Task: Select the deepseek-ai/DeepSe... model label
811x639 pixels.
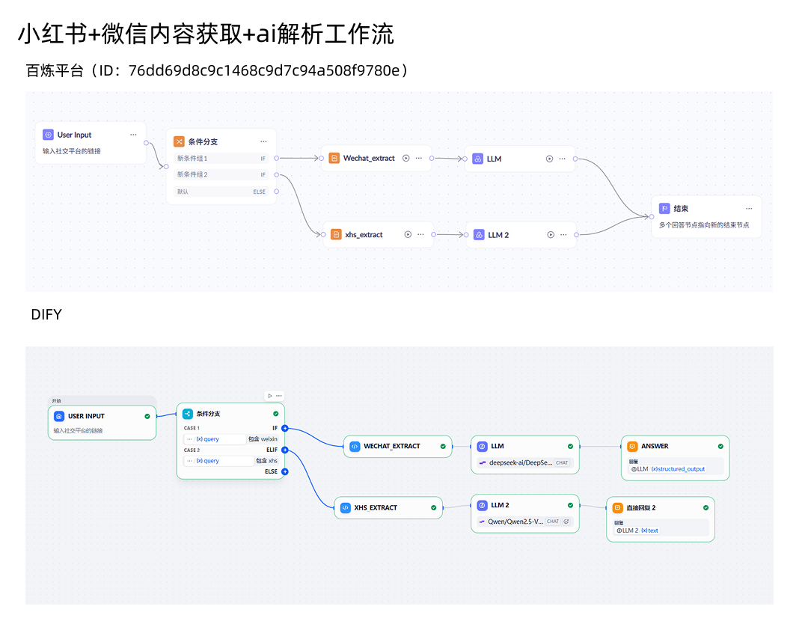Action: [521, 462]
